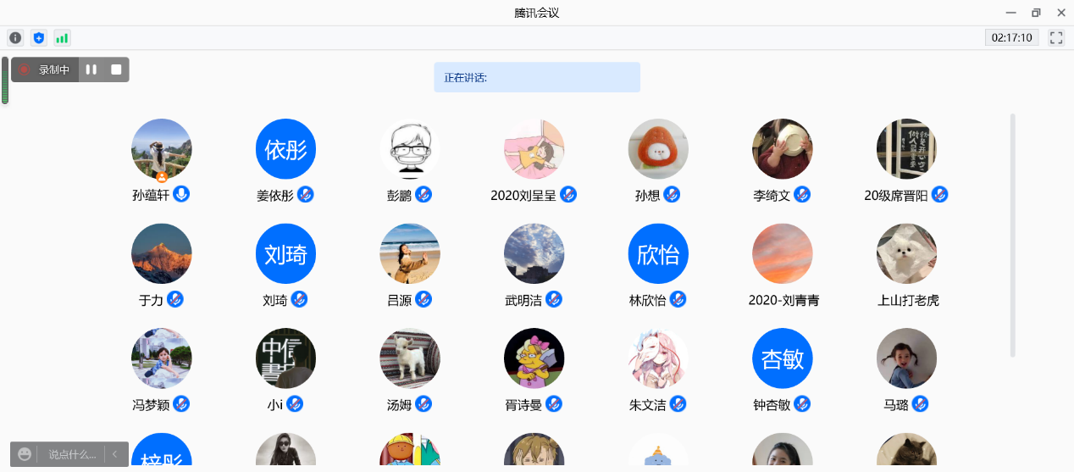Click the name label 孙蕴轩
This screenshot has width=1074, height=472.
tap(151, 195)
